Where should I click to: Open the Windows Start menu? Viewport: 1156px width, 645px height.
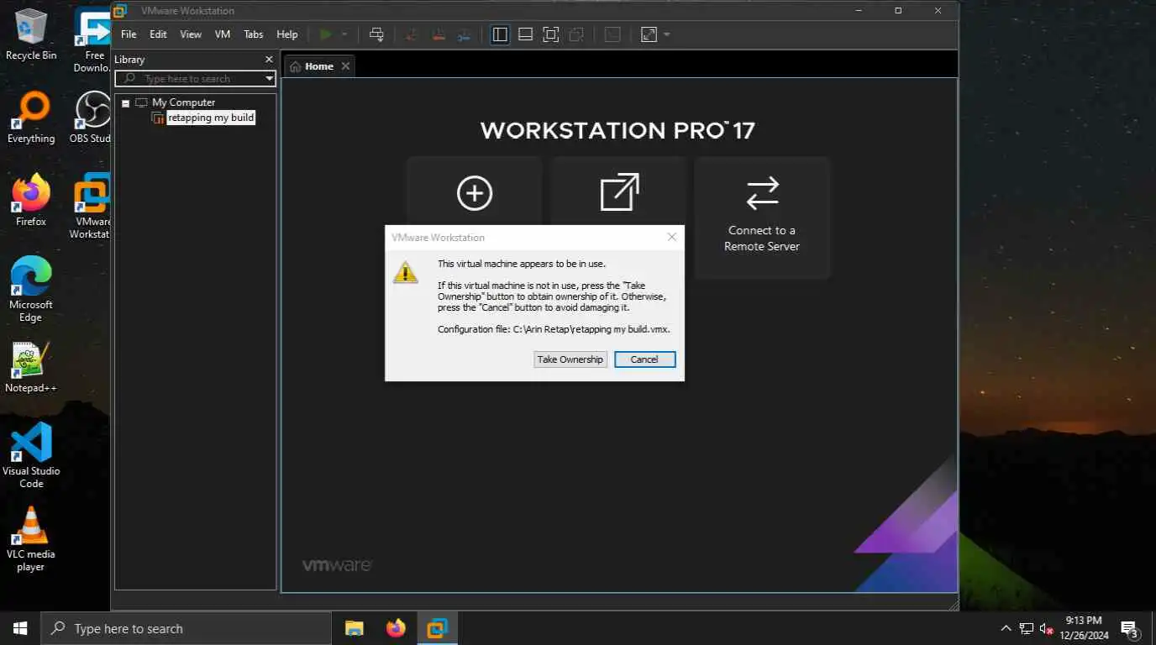click(20, 628)
